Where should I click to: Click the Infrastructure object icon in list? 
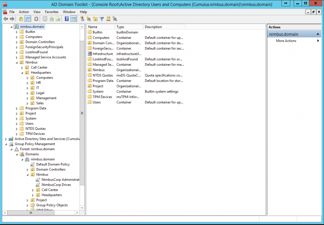tap(90, 54)
